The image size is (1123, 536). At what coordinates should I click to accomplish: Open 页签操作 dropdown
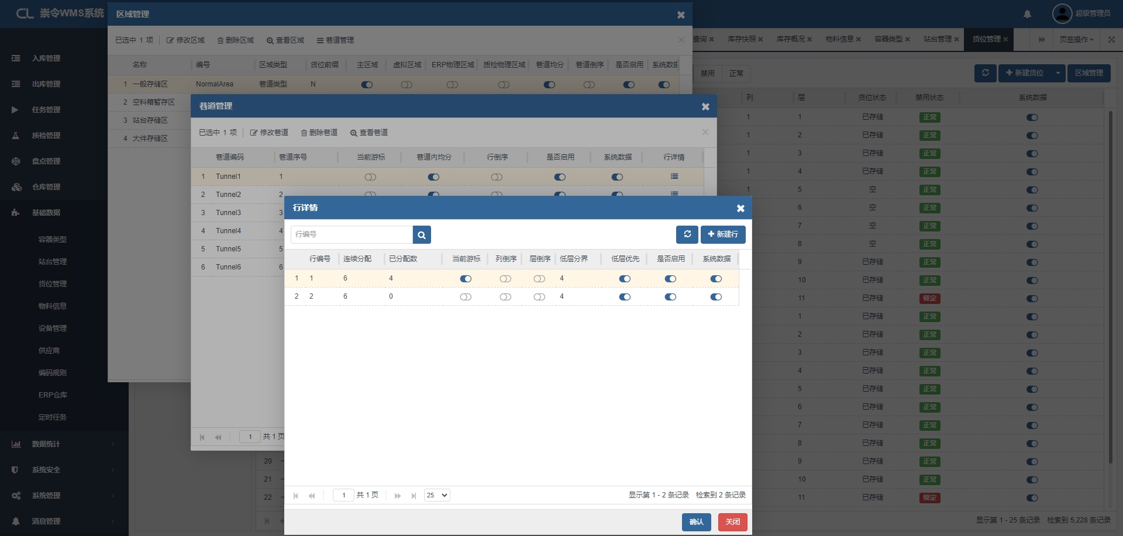(x=1076, y=39)
